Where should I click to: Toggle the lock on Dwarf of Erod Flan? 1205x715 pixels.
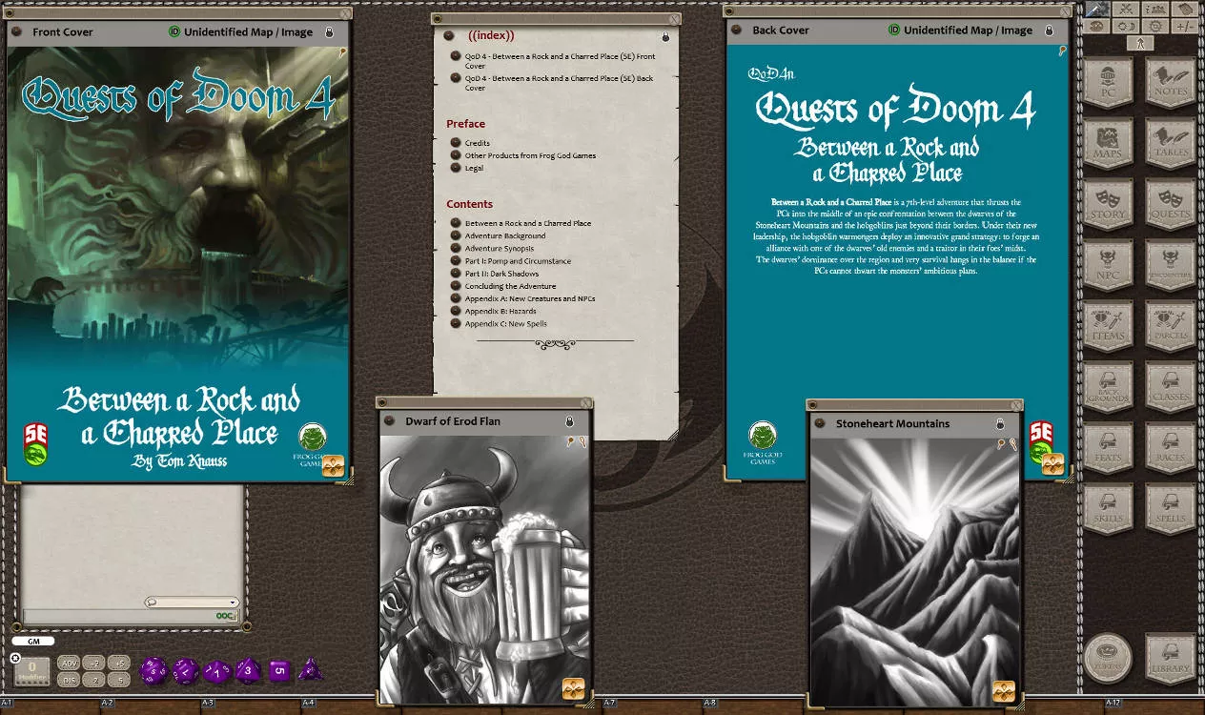[x=570, y=421]
